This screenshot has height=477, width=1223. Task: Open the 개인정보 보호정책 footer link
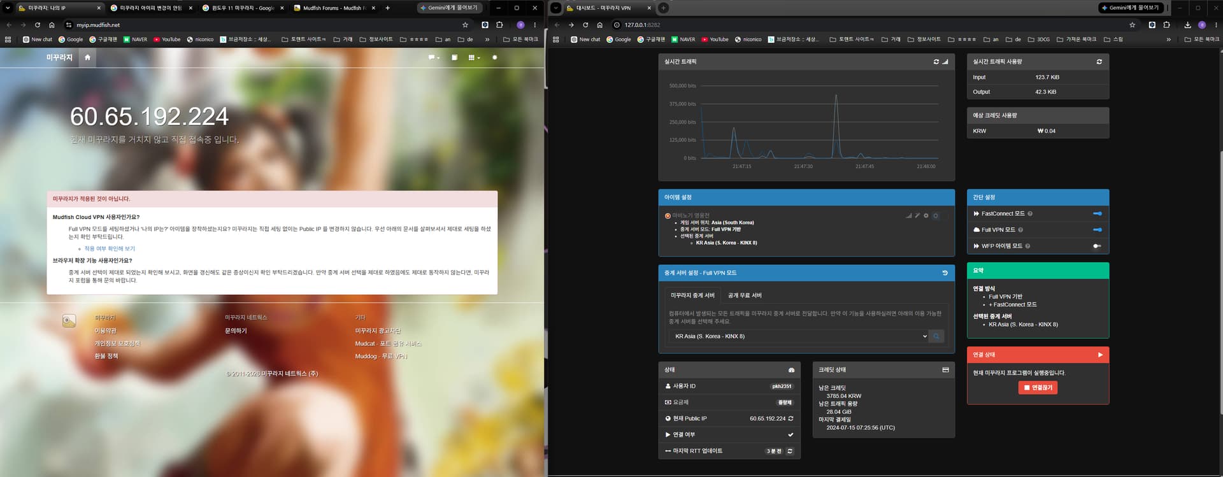117,343
